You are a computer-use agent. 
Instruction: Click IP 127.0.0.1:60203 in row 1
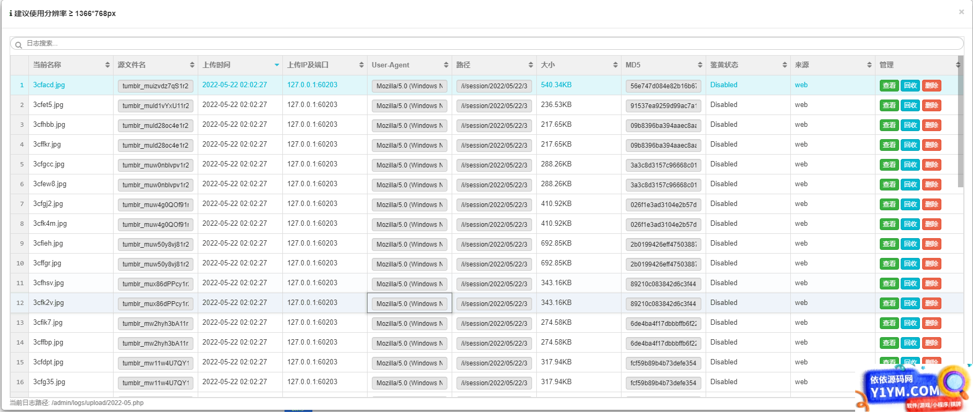pyautogui.click(x=312, y=85)
